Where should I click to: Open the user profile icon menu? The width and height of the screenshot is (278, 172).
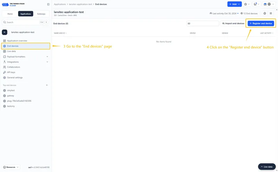(x=269, y=4)
